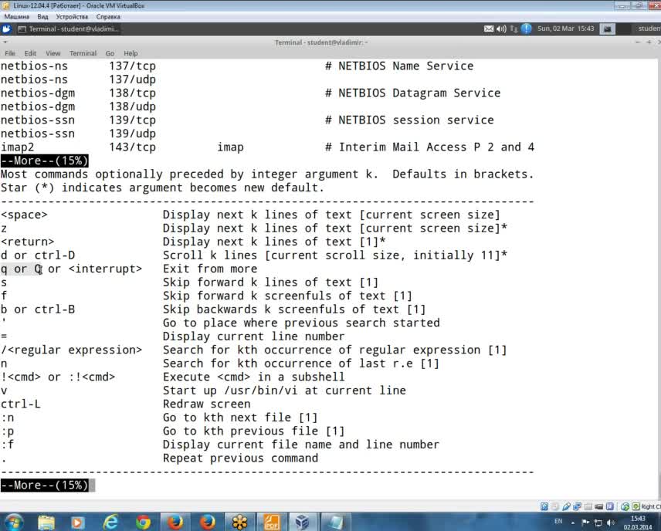Open the terminal File menu
The image size is (661, 531).
click(10, 53)
